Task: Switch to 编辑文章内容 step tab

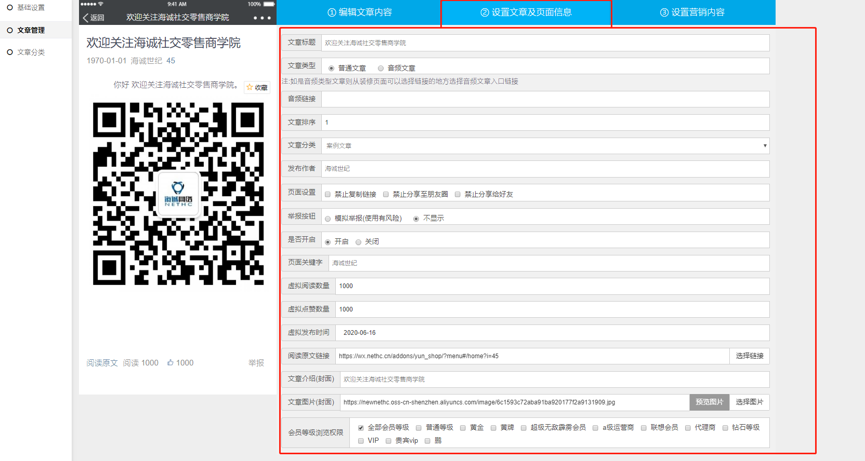Action: pos(360,12)
